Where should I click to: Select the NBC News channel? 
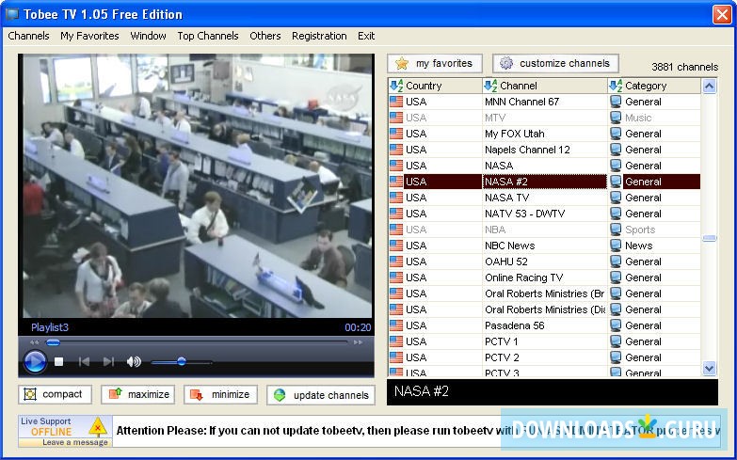544,246
